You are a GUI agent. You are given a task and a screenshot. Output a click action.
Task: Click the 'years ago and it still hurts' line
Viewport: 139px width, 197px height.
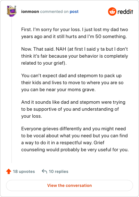coord(74,37)
